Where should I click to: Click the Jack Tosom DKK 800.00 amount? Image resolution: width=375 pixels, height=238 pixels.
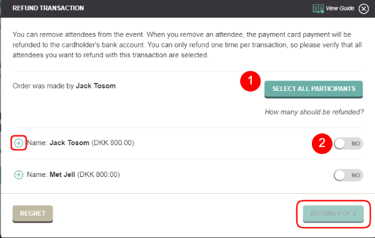[x=113, y=143]
